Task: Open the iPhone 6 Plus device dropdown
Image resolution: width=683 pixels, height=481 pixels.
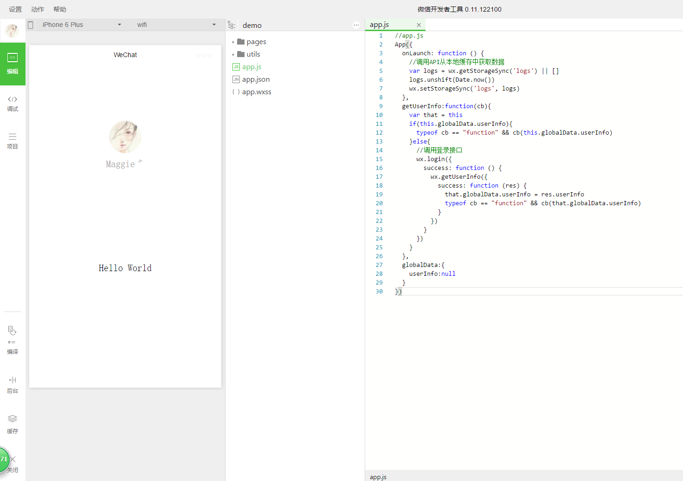Action: (82, 25)
